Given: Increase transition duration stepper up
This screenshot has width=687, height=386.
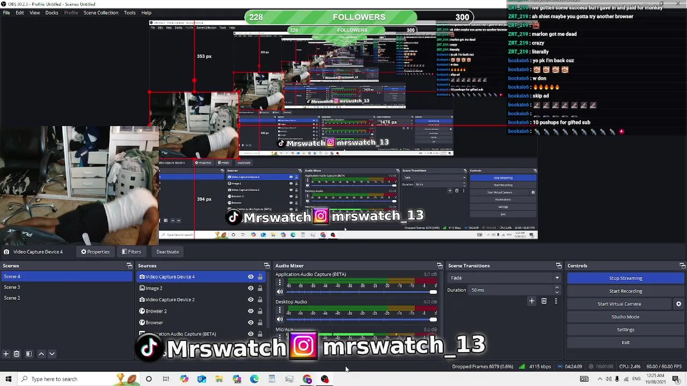Looking at the screenshot, I should [557, 288].
